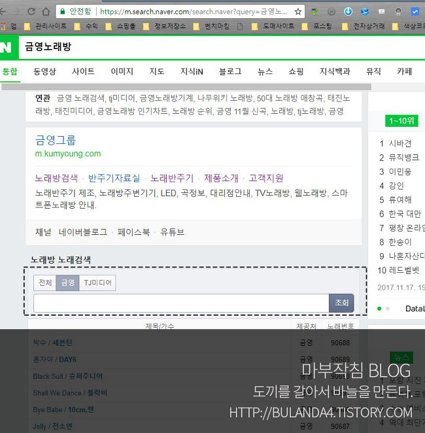Screen dimensions: 425x433
Task: Switch to the 통합 search tab
Action: (x=10, y=71)
